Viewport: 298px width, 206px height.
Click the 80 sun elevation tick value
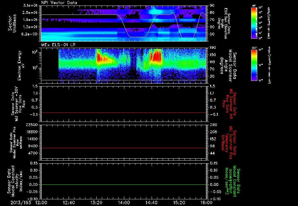(212, 13)
